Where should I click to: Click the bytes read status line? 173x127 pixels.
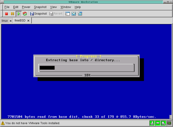click(82, 117)
